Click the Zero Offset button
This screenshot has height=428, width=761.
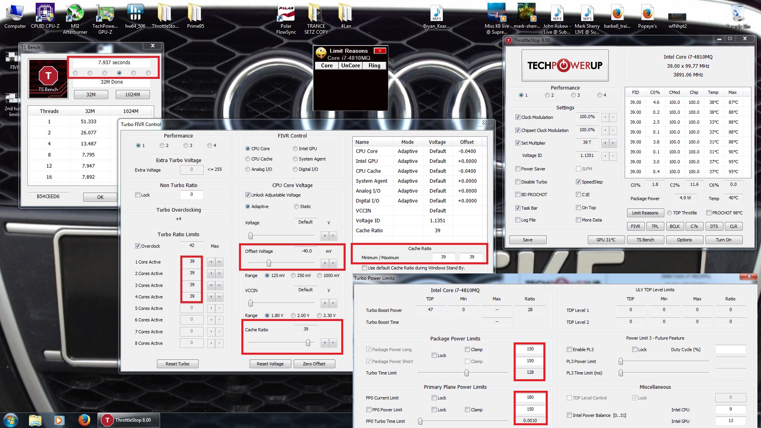click(314, 364)
